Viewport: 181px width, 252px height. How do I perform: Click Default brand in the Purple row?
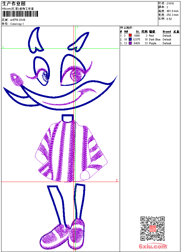(x=167, y=43)
